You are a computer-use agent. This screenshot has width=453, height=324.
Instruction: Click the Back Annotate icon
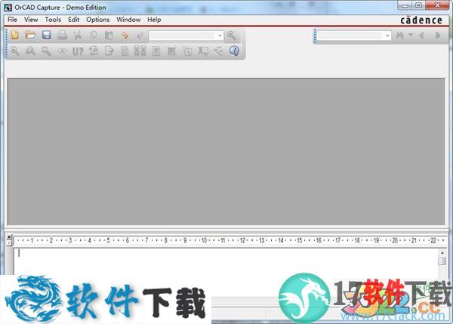[94, 51]
